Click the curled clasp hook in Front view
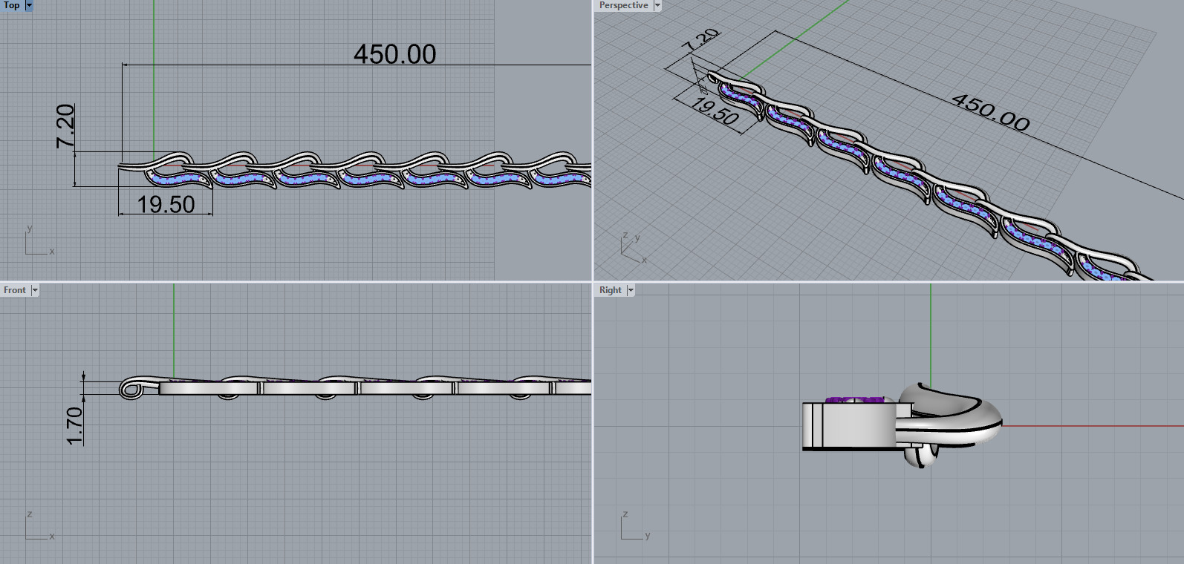 (x=134, y=388)
